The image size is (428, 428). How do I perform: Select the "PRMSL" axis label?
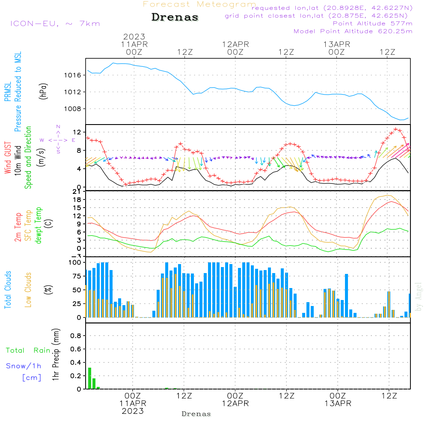click(x=8, y=92)
